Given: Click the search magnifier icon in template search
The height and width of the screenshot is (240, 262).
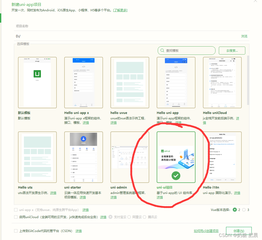Looking at the screenshot, I should pos(162,50).
